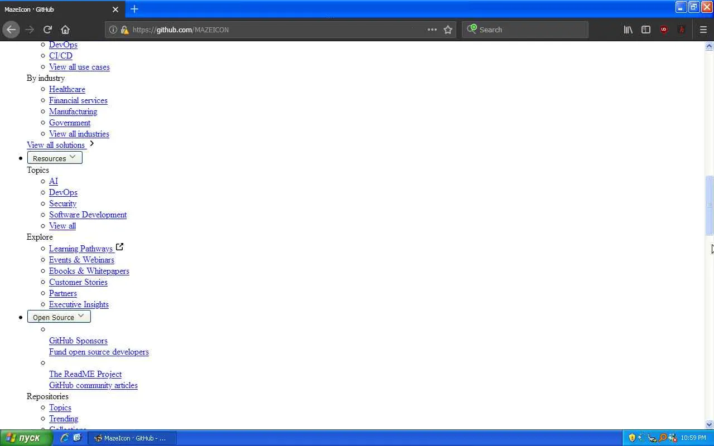Go back to the previous page

tap(11, 30)
